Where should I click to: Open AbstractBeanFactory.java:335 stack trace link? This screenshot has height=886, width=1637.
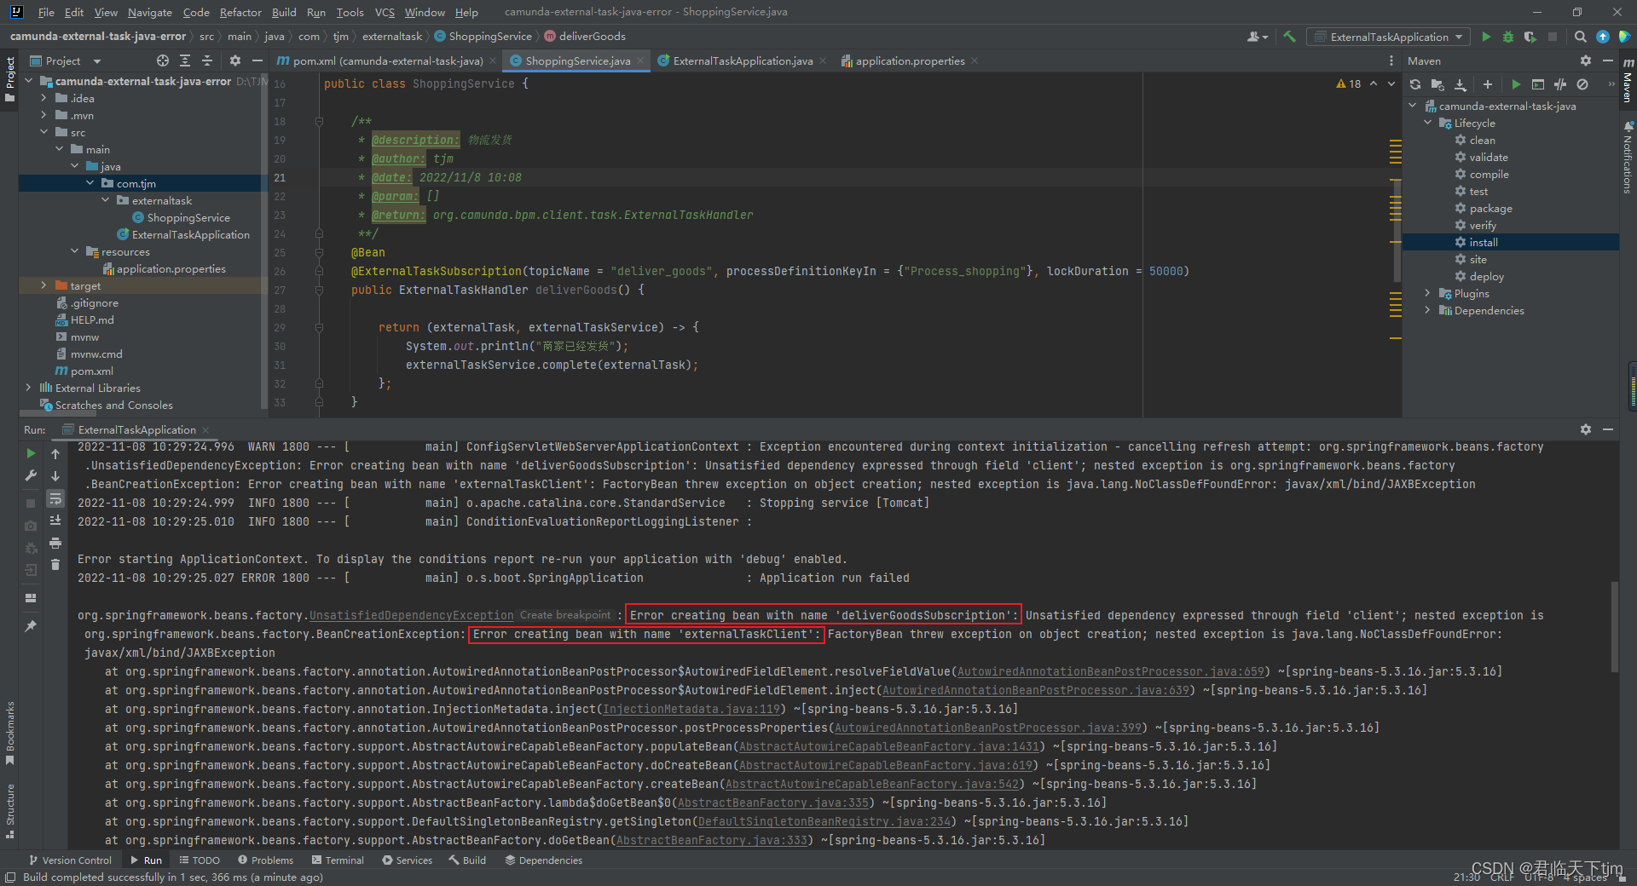[x=772, y=802]
